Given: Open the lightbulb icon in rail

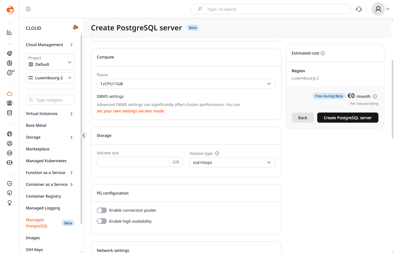Looking at the screenshot, I should [x=10, y=203].
